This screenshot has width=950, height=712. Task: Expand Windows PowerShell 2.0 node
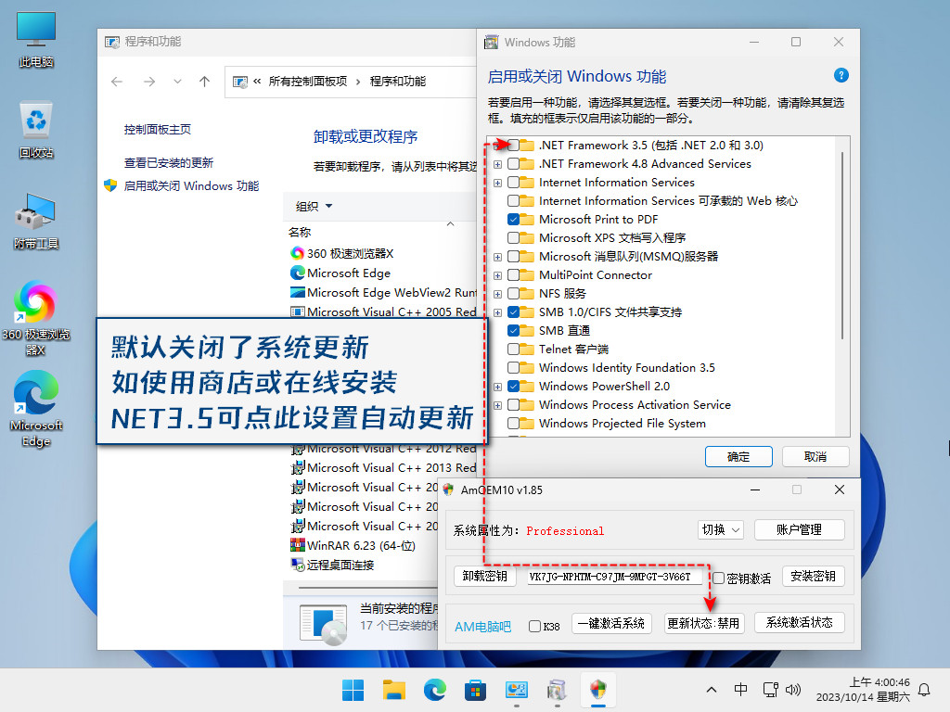point(497,387)
